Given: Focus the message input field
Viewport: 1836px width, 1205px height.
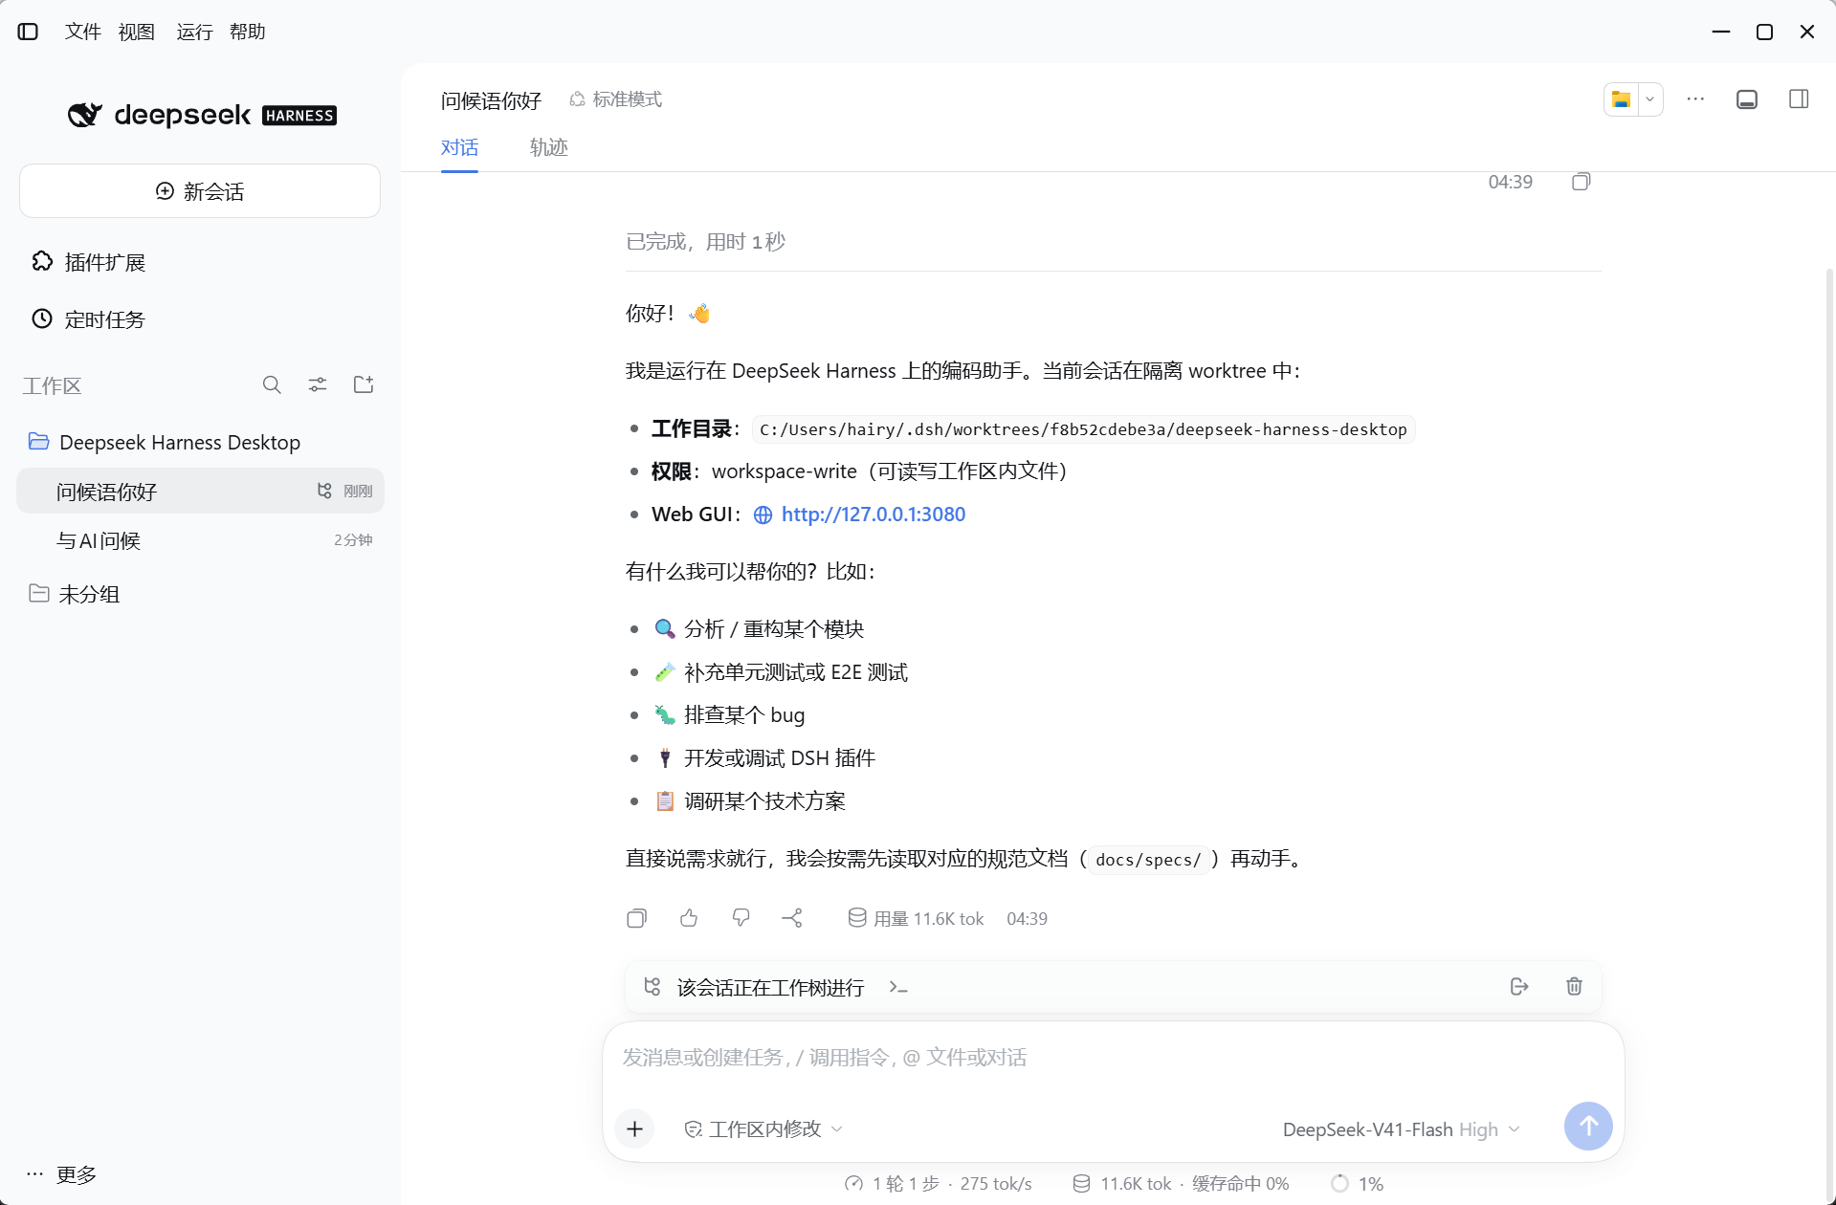Looking at the screenshot, I should click(x=1113, y=1058).
